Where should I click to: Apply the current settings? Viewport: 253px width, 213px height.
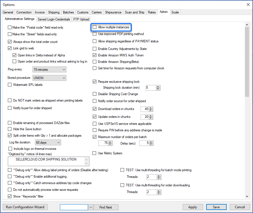193,207
